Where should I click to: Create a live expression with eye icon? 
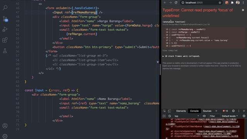point(204,116)
